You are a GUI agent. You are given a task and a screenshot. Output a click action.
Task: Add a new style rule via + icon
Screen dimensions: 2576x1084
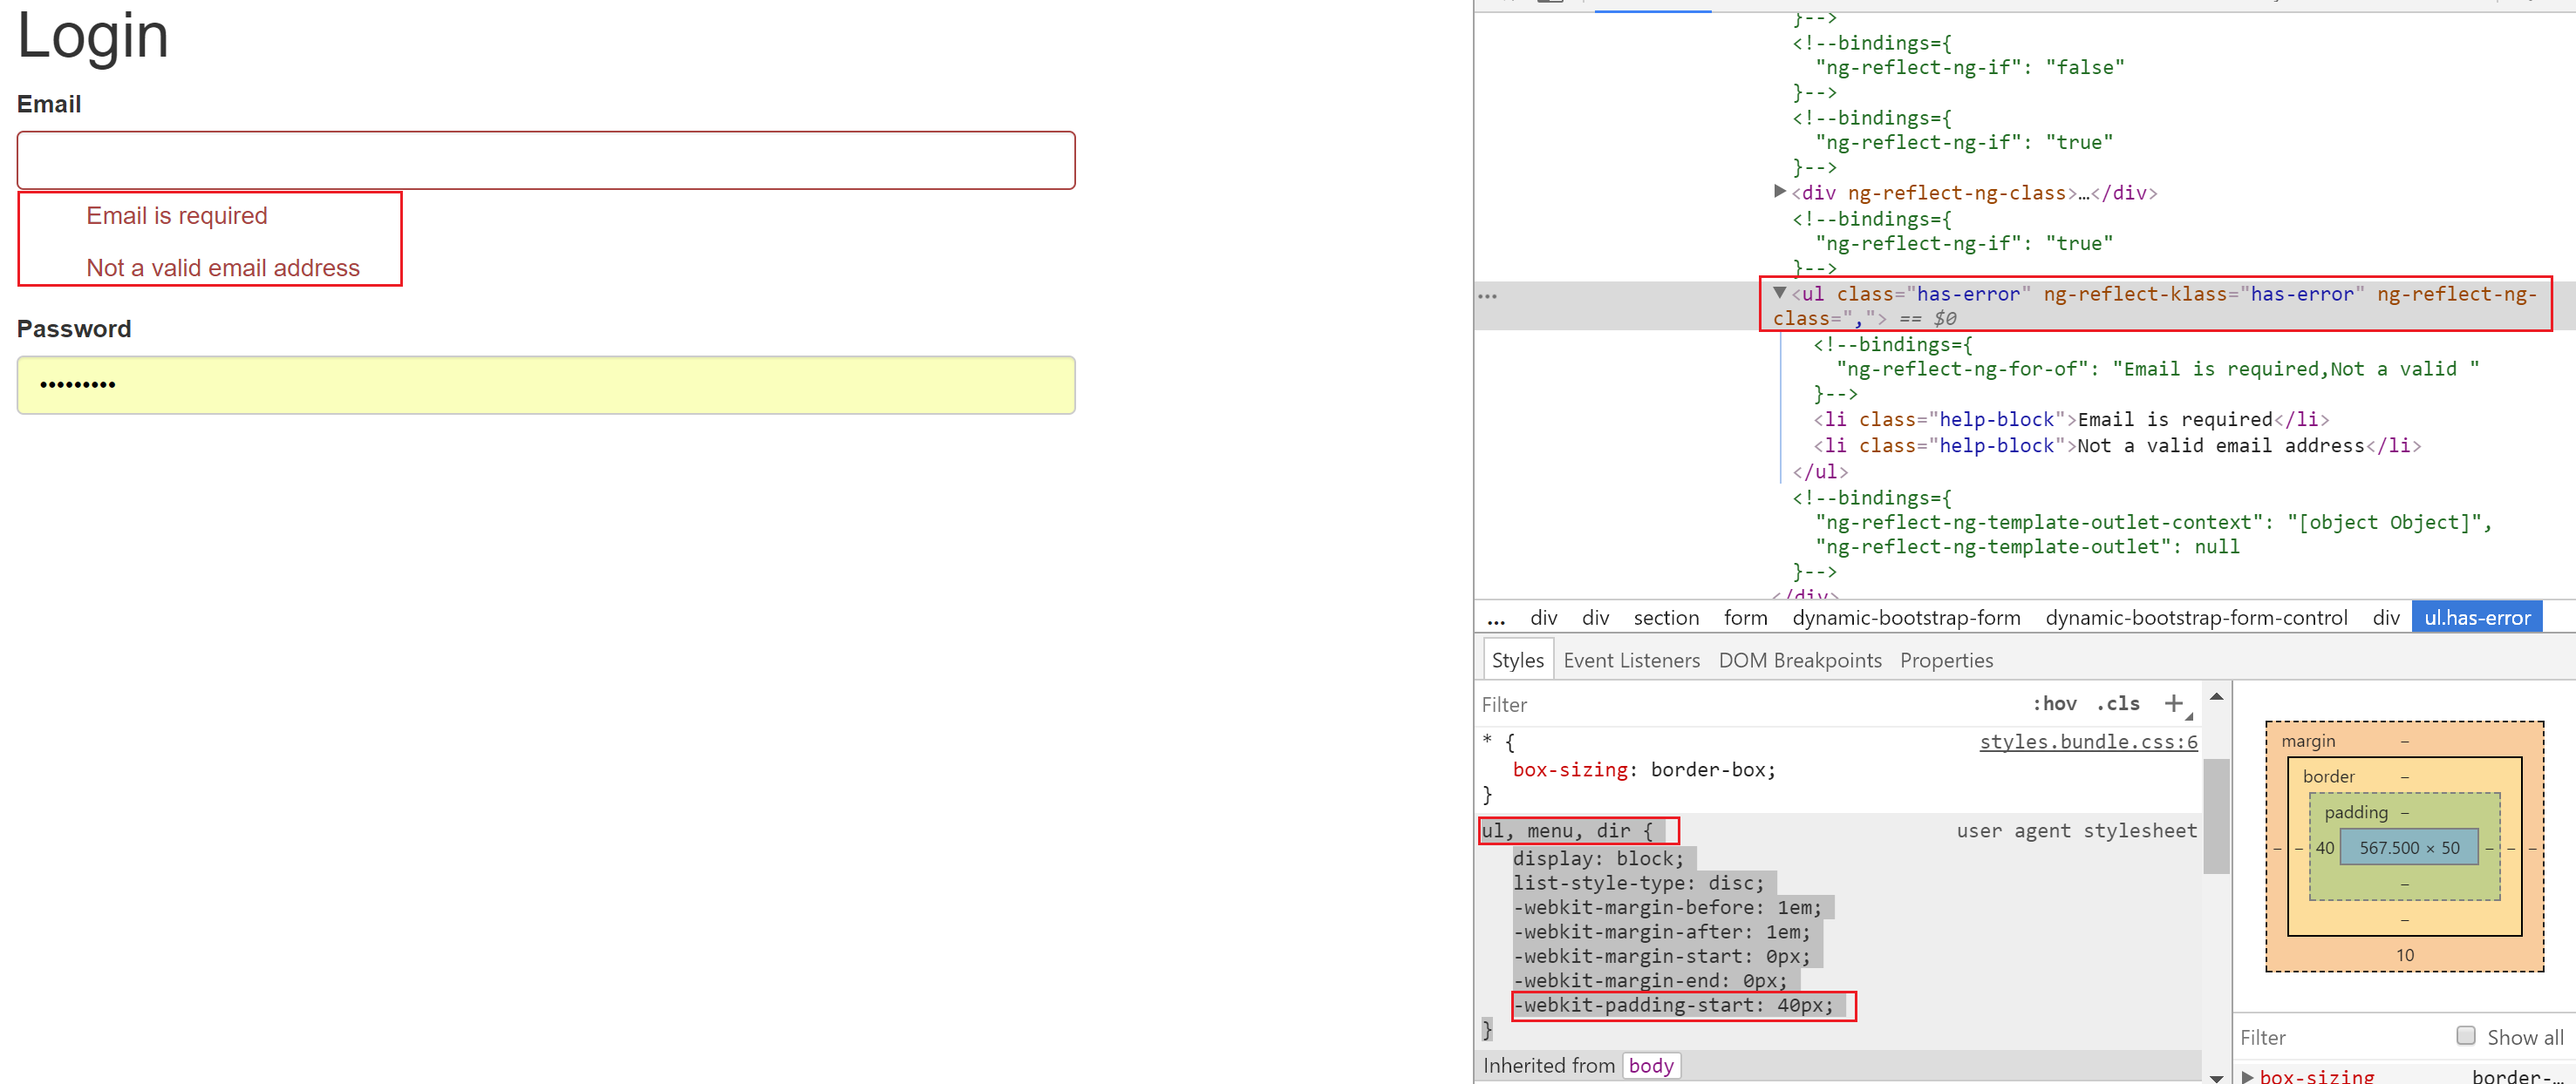(2176, 702)
